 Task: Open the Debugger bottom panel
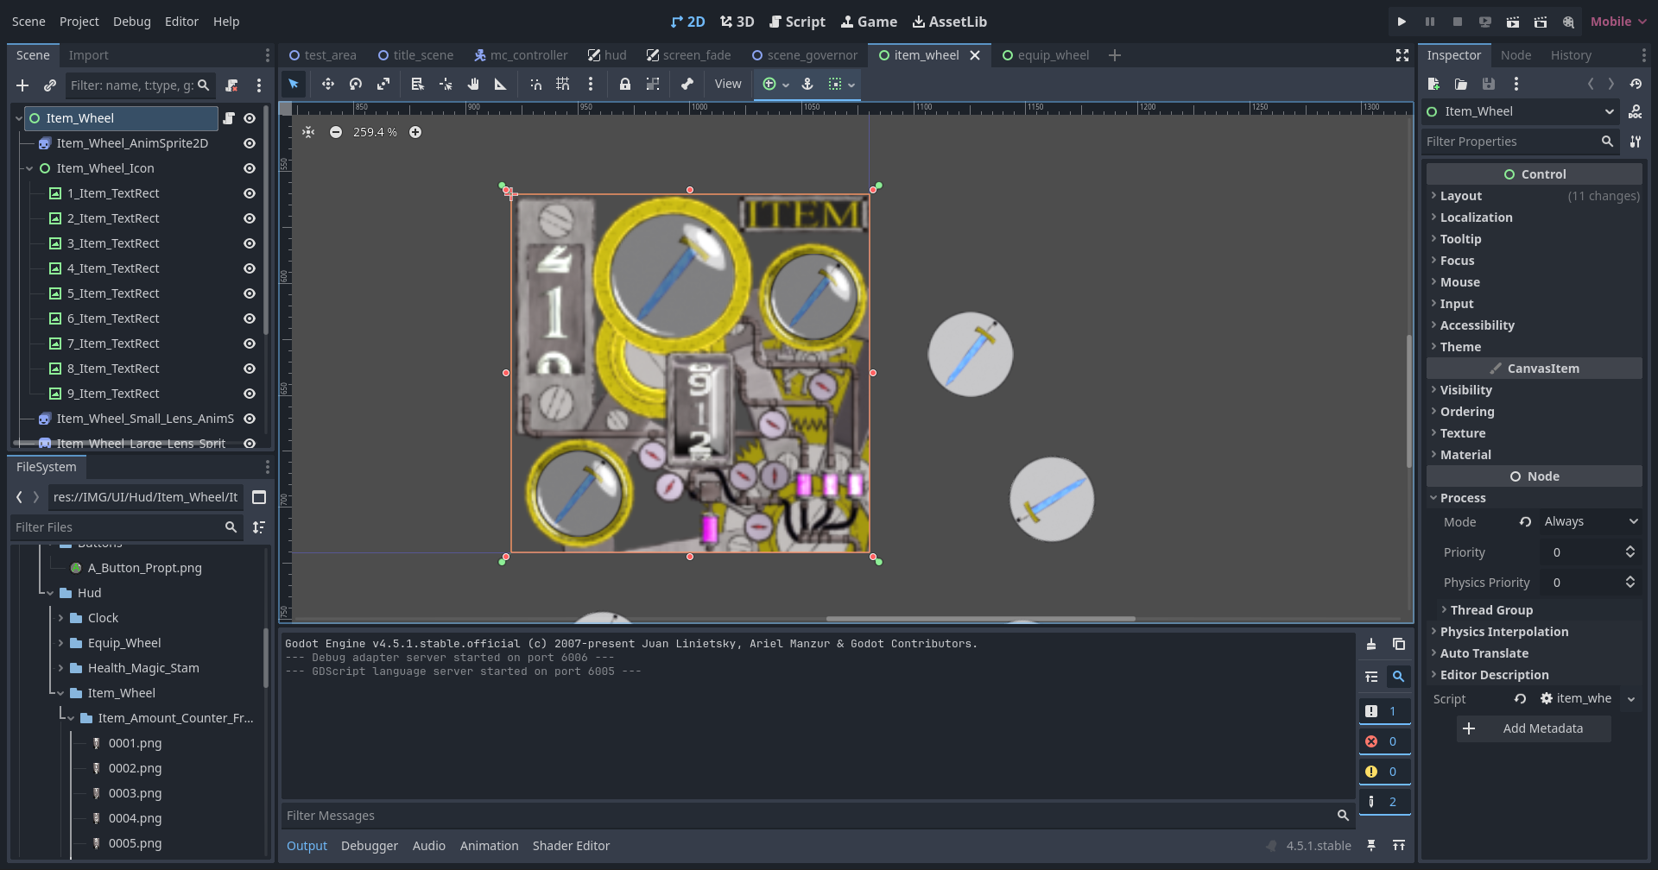(x=370, y=846)
